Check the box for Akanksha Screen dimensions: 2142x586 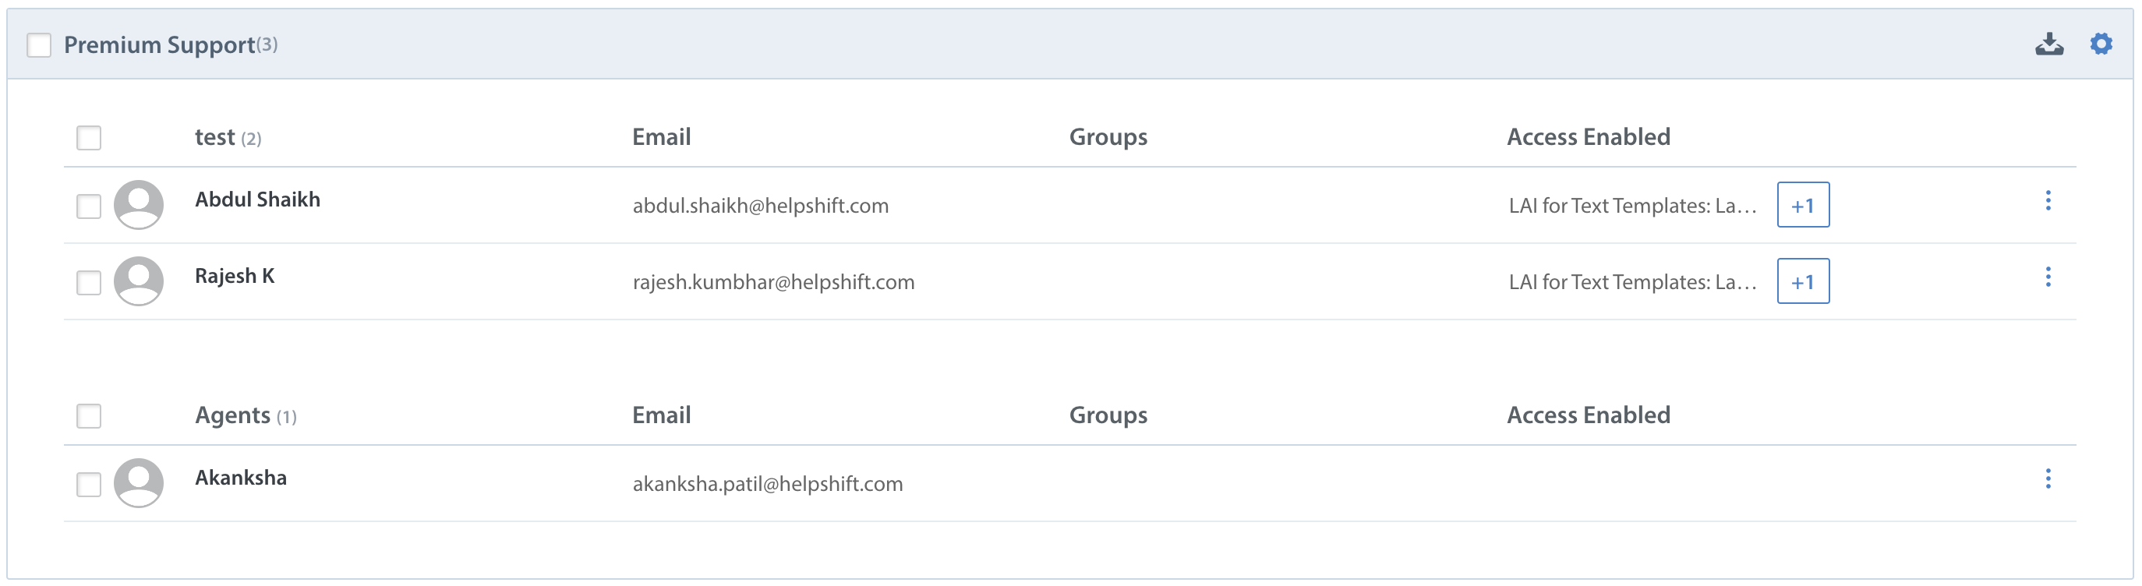tap(89, 485)
